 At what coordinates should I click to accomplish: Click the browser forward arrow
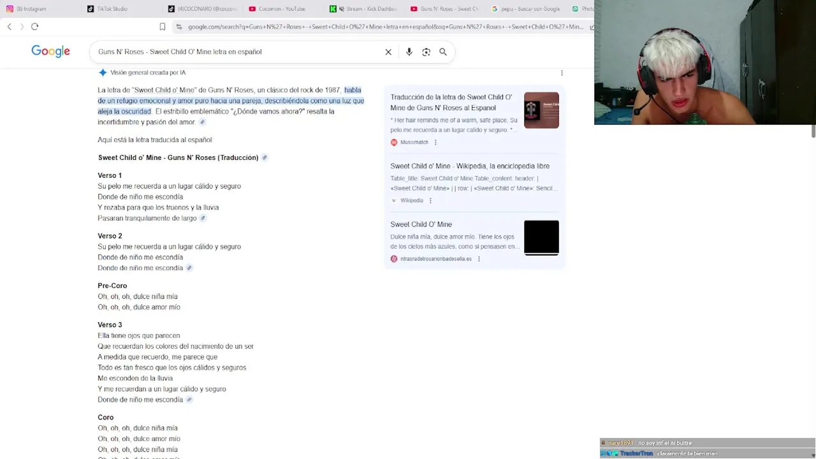(22, 27)
